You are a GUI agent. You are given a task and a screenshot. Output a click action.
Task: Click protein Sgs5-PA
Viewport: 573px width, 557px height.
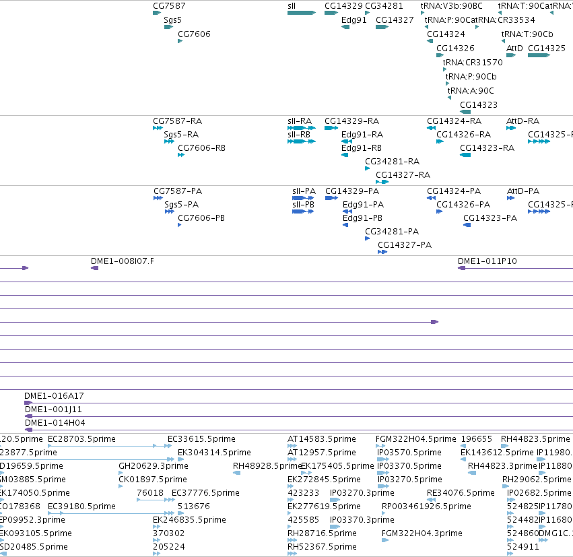point(181,205)
